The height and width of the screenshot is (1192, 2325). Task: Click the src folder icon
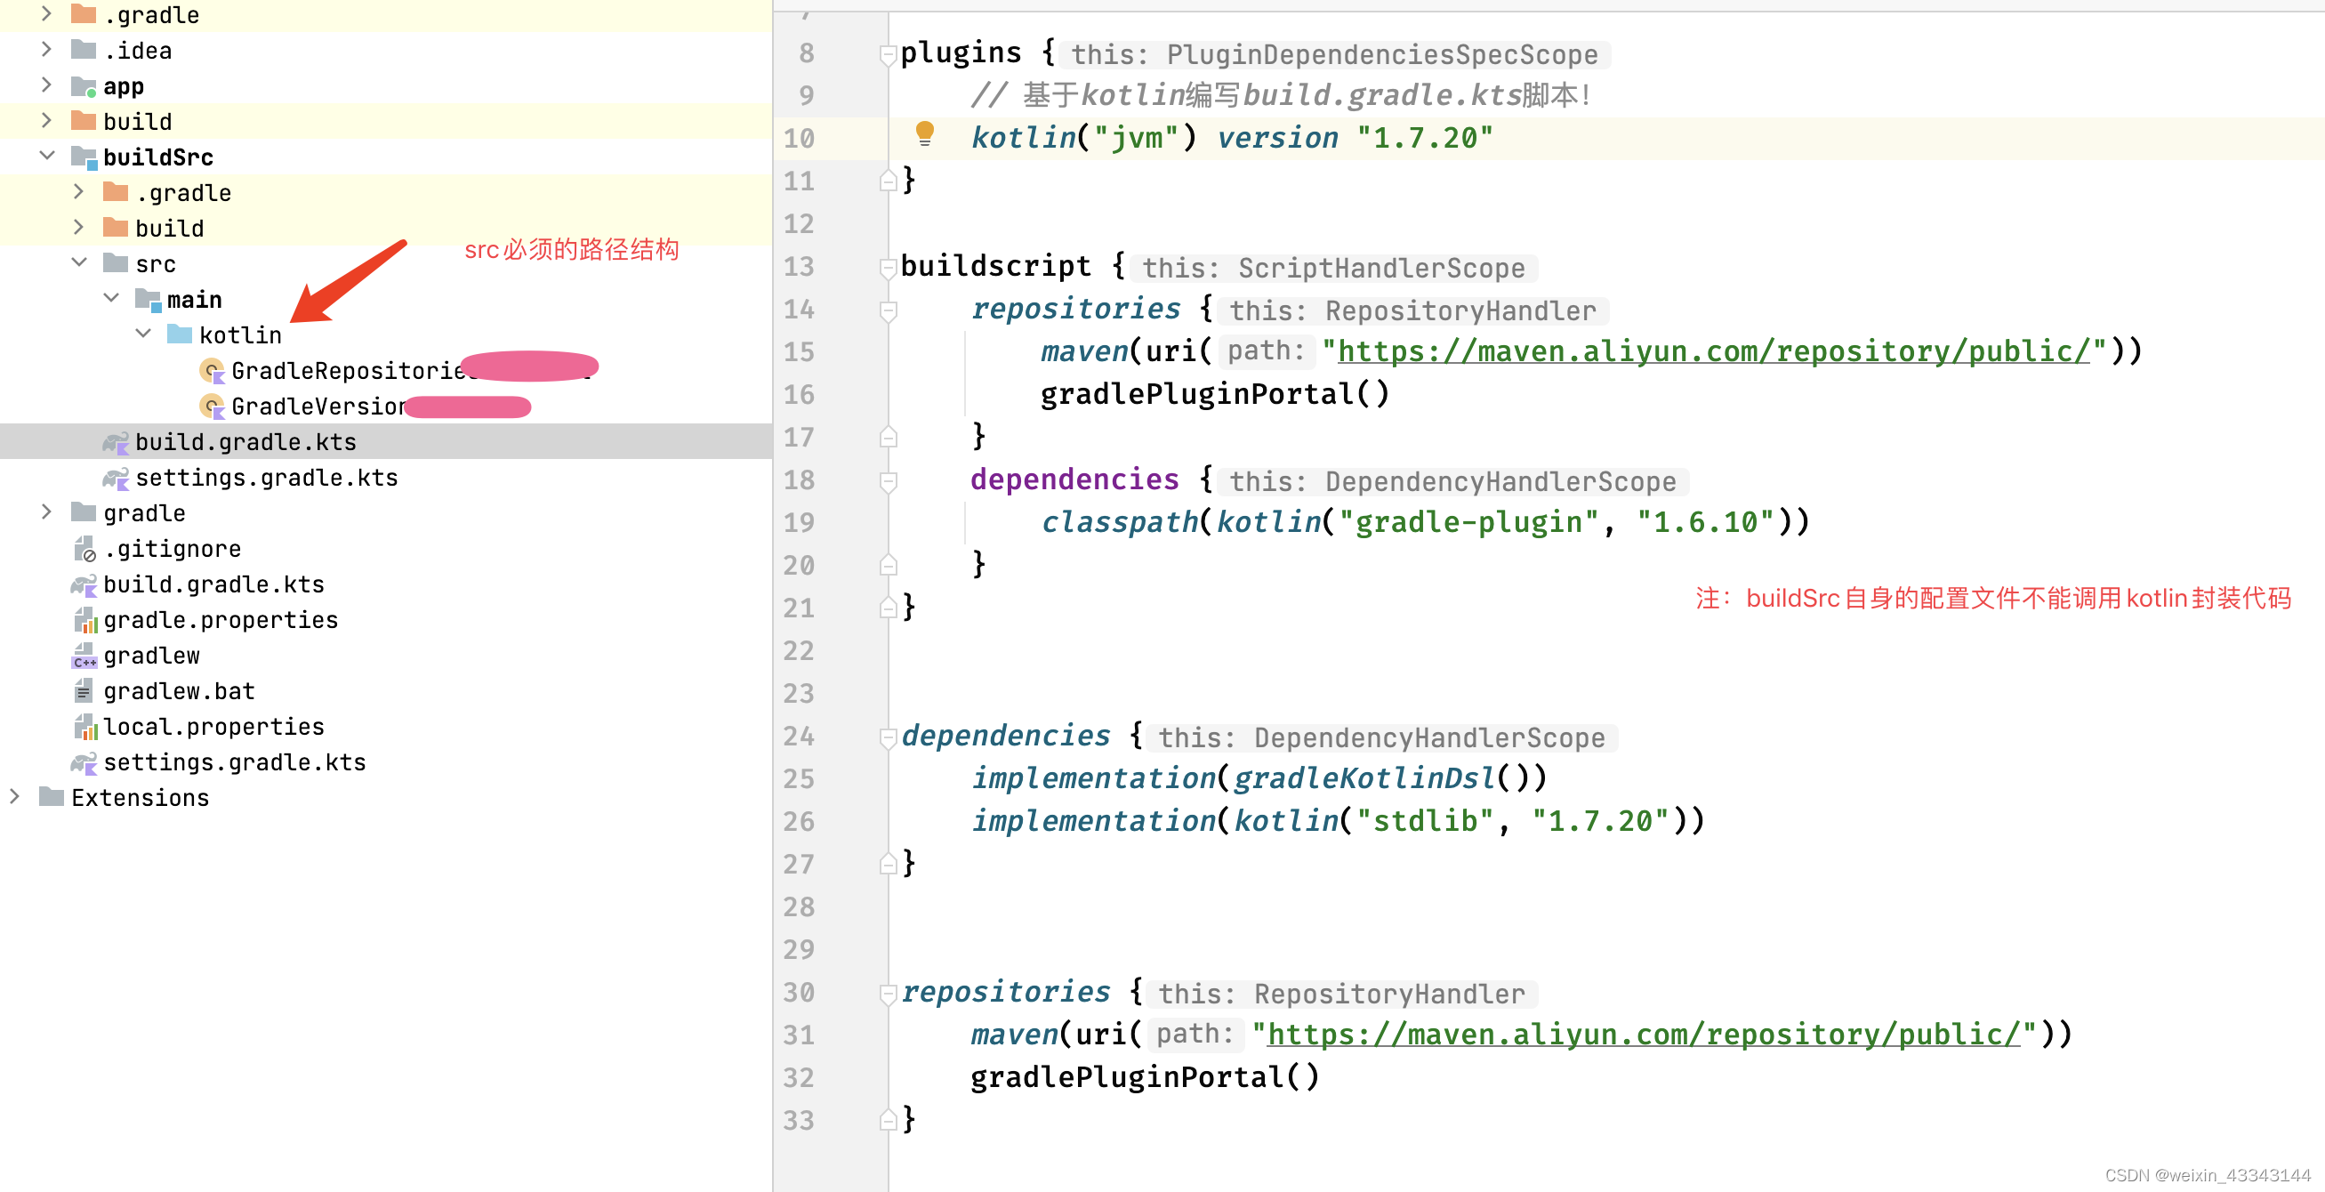(116, 262)
